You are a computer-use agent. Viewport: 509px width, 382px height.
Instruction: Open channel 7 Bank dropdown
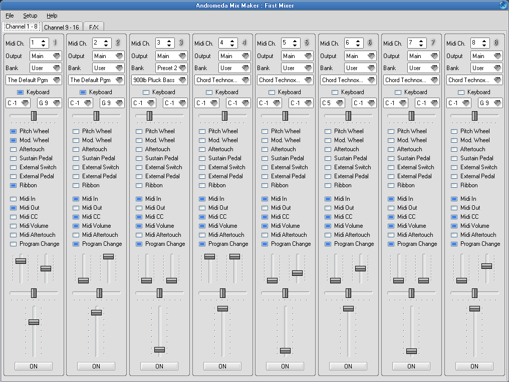[423, 68]
